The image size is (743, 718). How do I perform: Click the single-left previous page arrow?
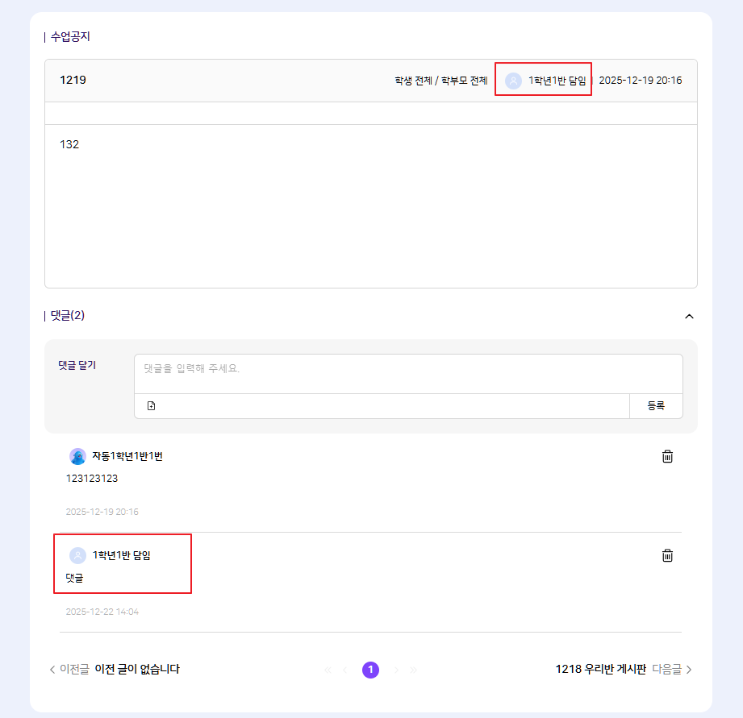point(345,670)
